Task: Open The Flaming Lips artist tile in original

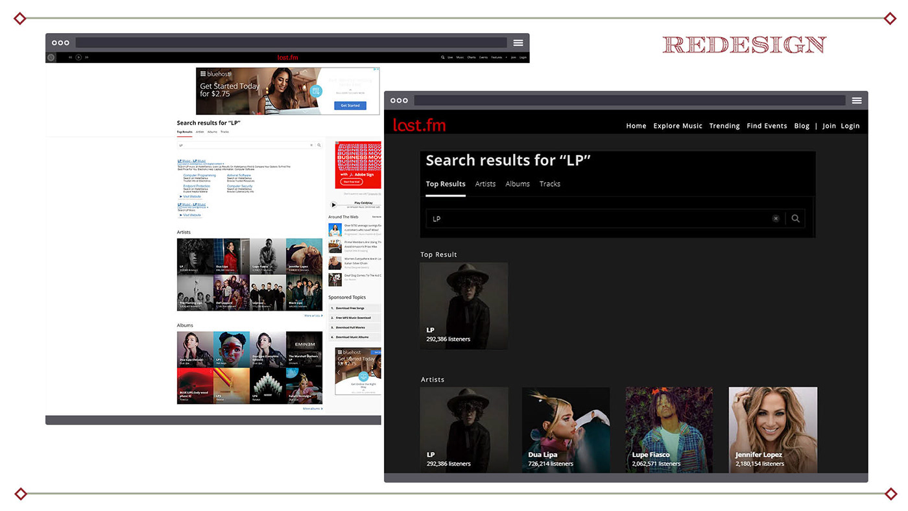Action: click(x=195, y=293)
